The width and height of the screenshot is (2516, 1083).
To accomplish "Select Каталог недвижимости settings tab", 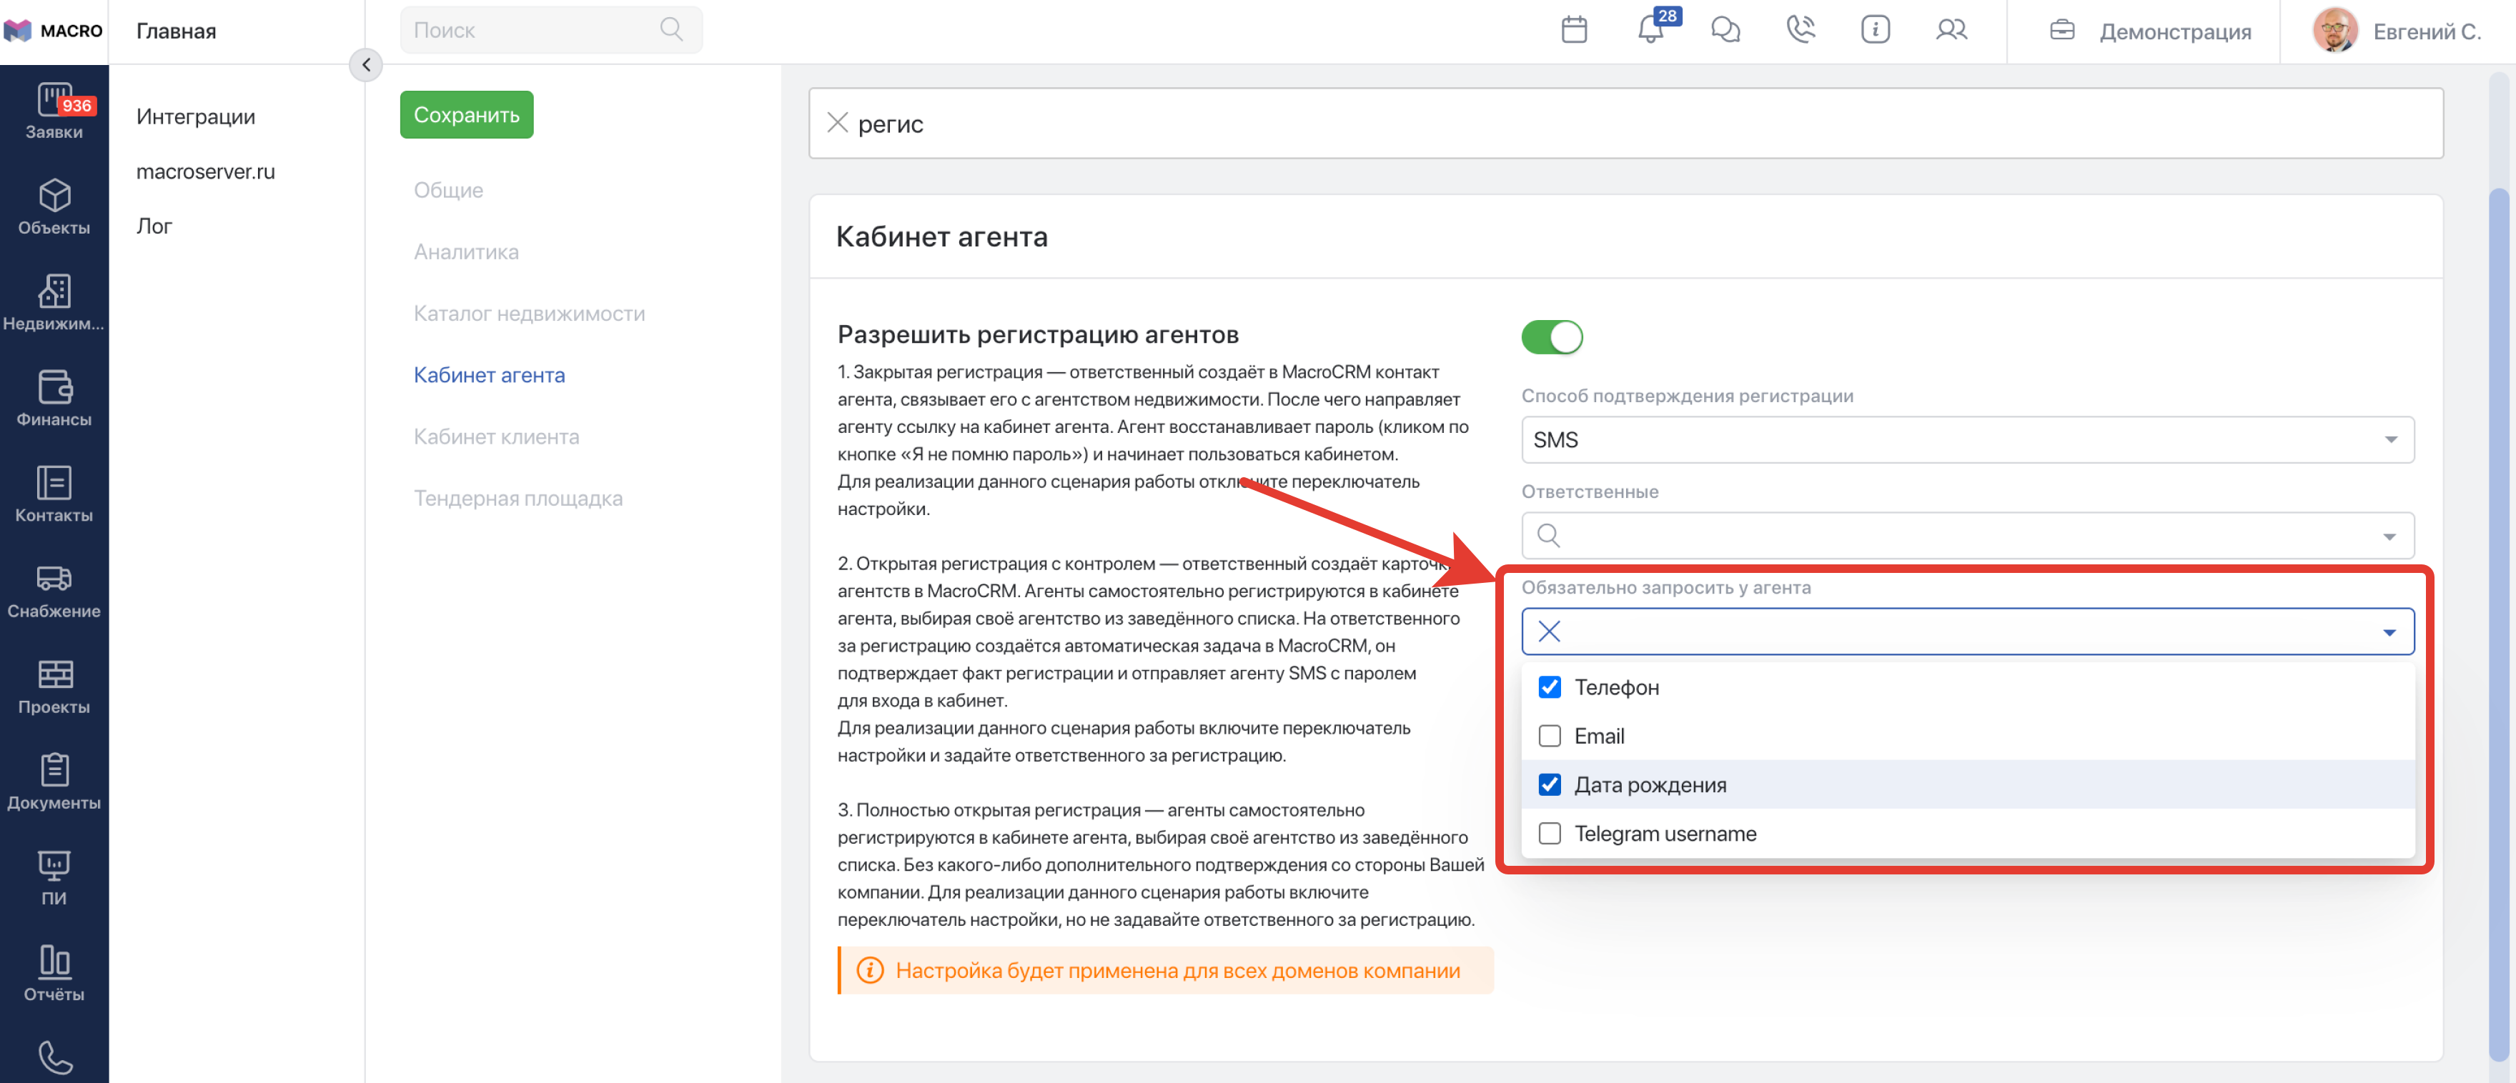I will [x=528, y=314].
